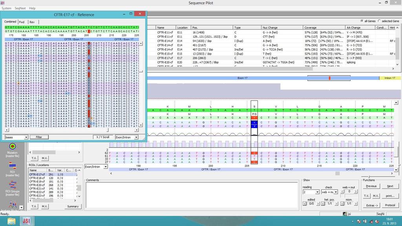Open the SeqNext menu
This screenshot has height=226, width=402.
[20, 8]
